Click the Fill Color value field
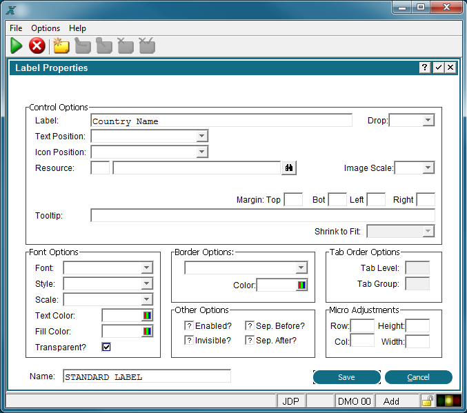 [122, 331]
